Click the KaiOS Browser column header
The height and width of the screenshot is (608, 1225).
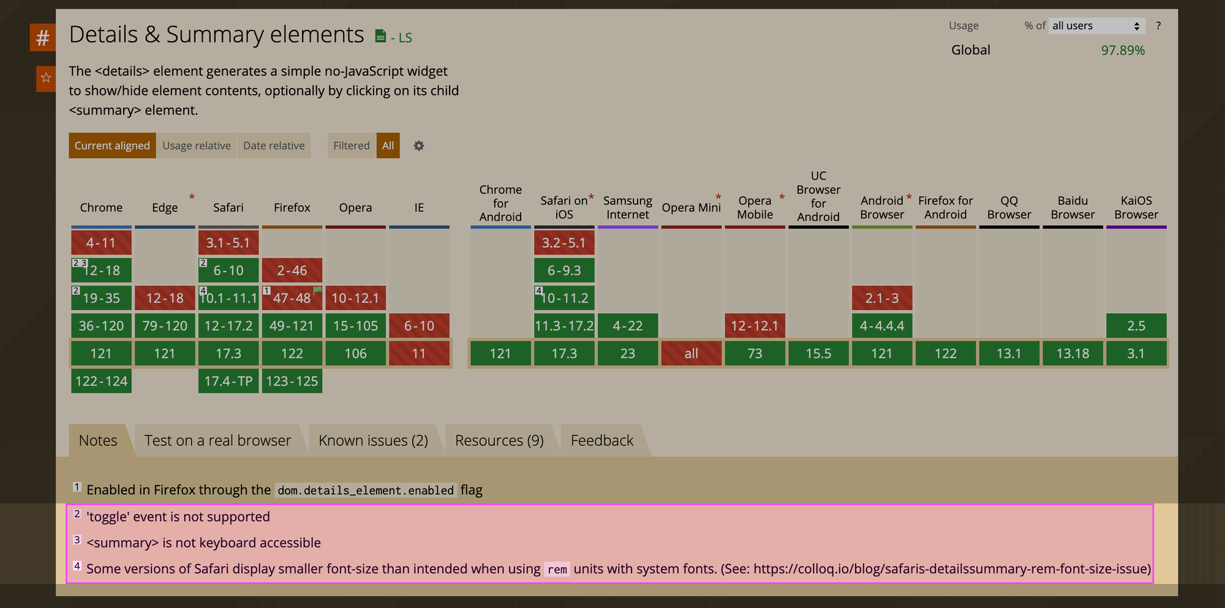(1136, 207)
